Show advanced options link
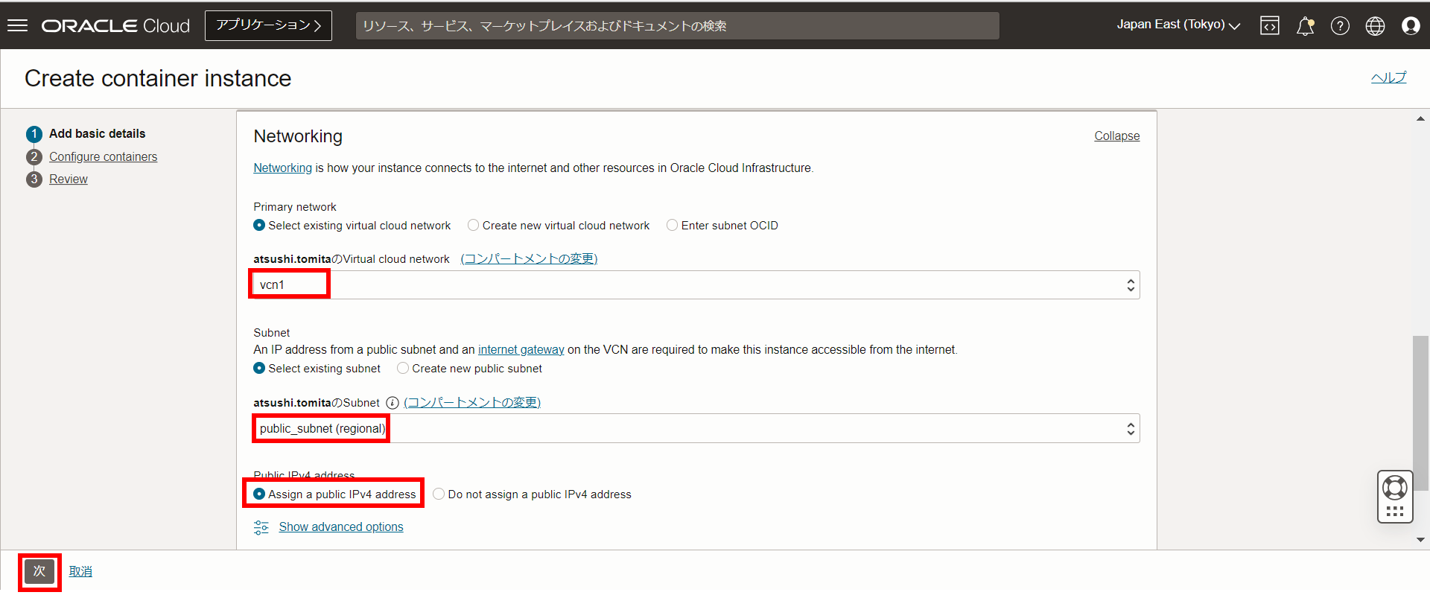Viewport: 1430px width, 598px height. [341, 527]
